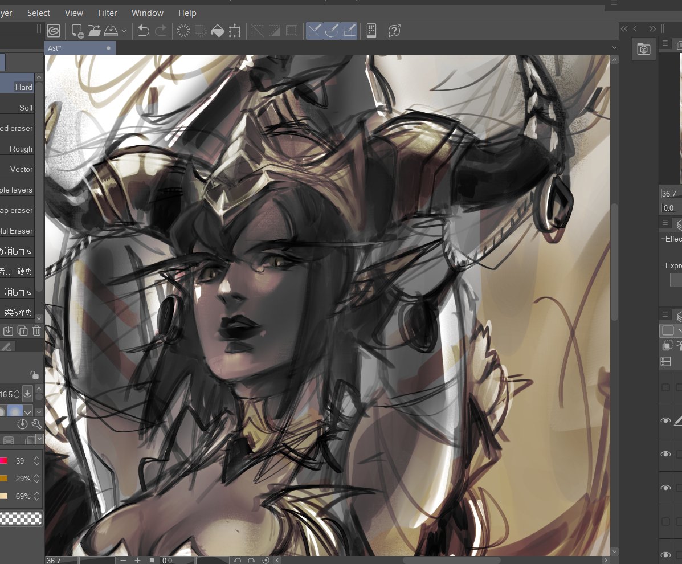
Task: Import sub tool icon in sub tool panel
Action: (x=8, y=331)
